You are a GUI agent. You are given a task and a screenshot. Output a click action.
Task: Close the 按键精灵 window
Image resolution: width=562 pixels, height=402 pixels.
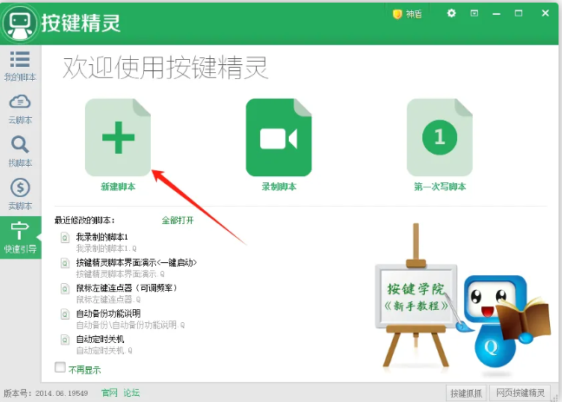click(546, 13)
